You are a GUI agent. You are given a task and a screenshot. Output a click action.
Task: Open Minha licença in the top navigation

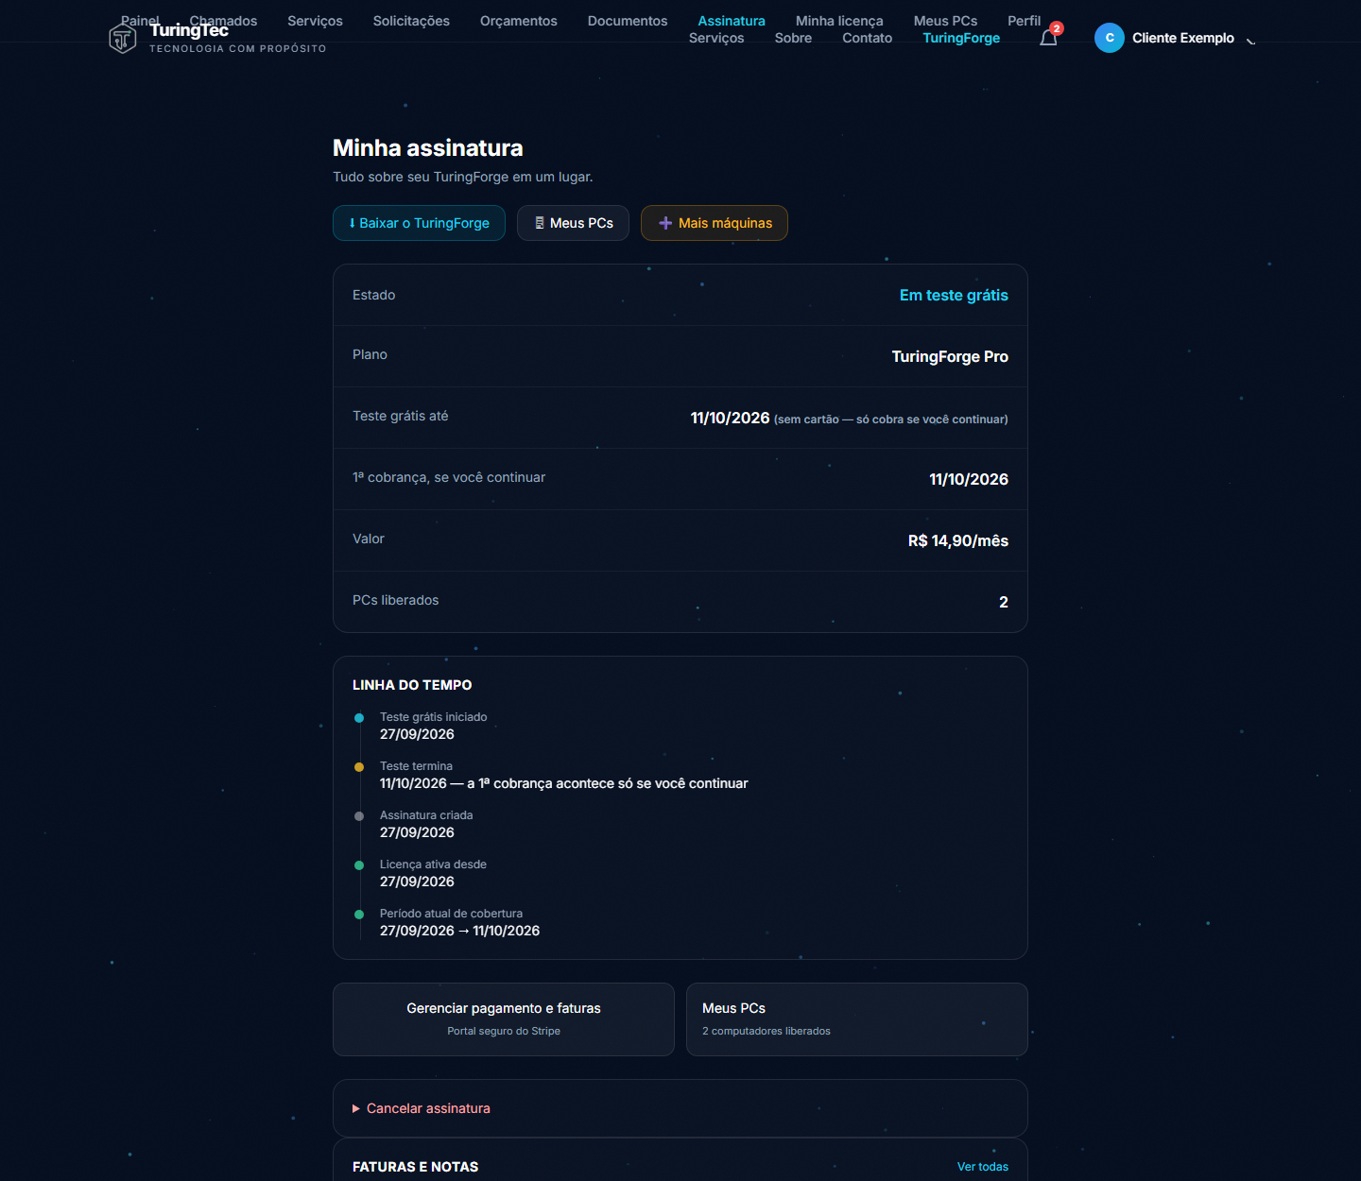pos(839,21)
